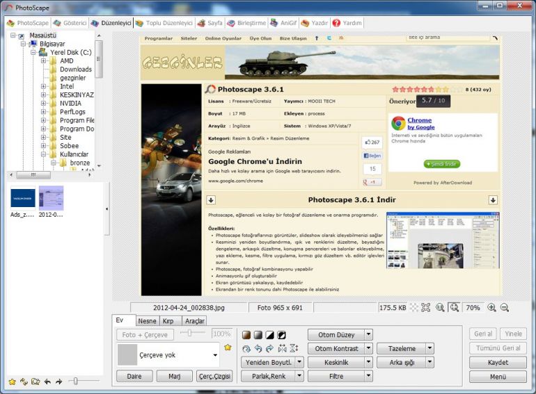Screen dimensions: 536x394
Task: Open the Otom Kontrast dropdown arrow
Action: [x=368, y=348]
